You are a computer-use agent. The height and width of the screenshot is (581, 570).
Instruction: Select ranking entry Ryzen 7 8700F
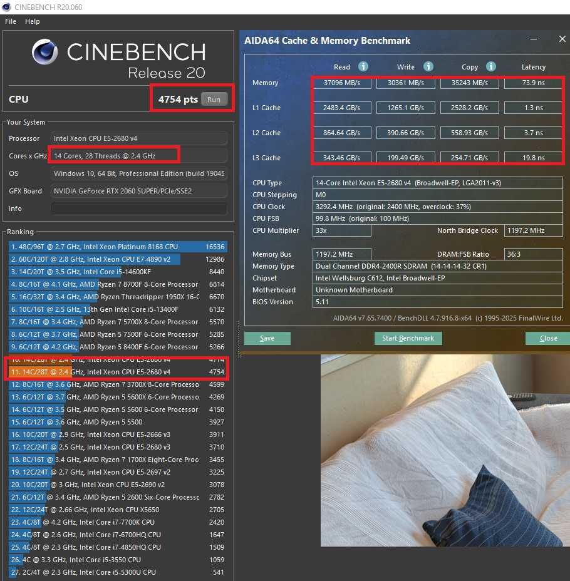point(118,285)
